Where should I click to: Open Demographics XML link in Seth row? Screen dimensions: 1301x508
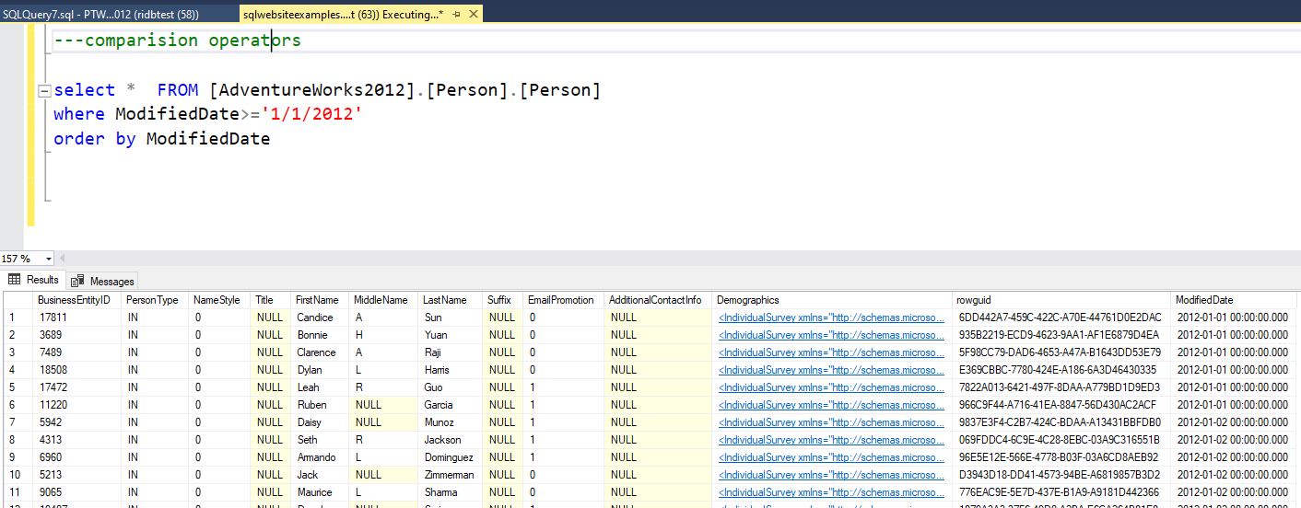pyautogui.click(x=831, y=440)
